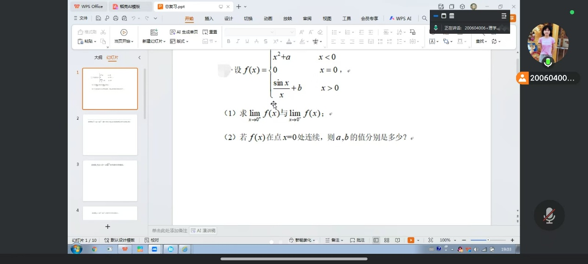Click the orange play slideshow button
Viewport: 588px width, 264px height.
[x=411, y=240]
